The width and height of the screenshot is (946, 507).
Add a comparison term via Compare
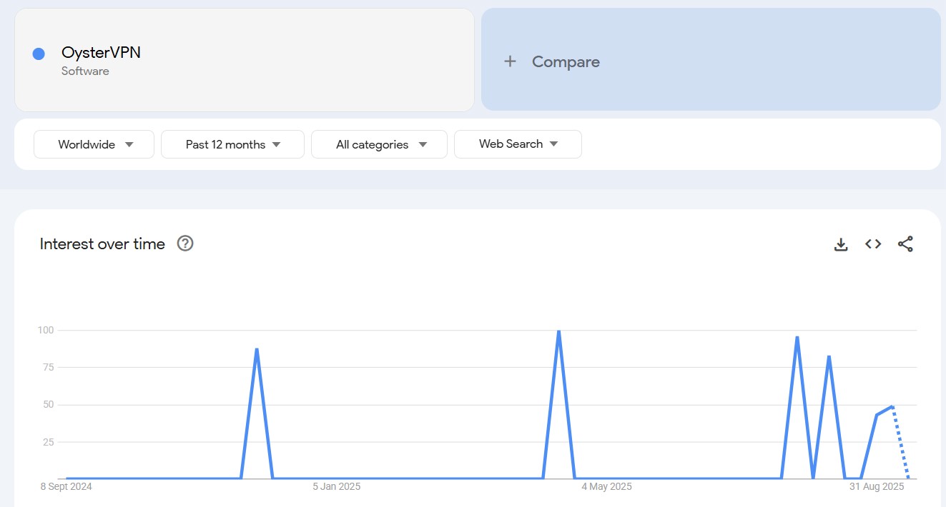pos(711,59)
